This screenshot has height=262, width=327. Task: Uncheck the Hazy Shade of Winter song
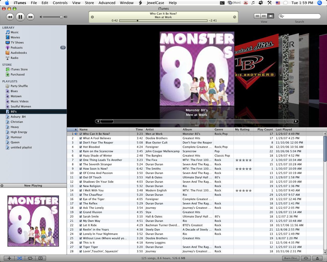(x=81, y=156)
